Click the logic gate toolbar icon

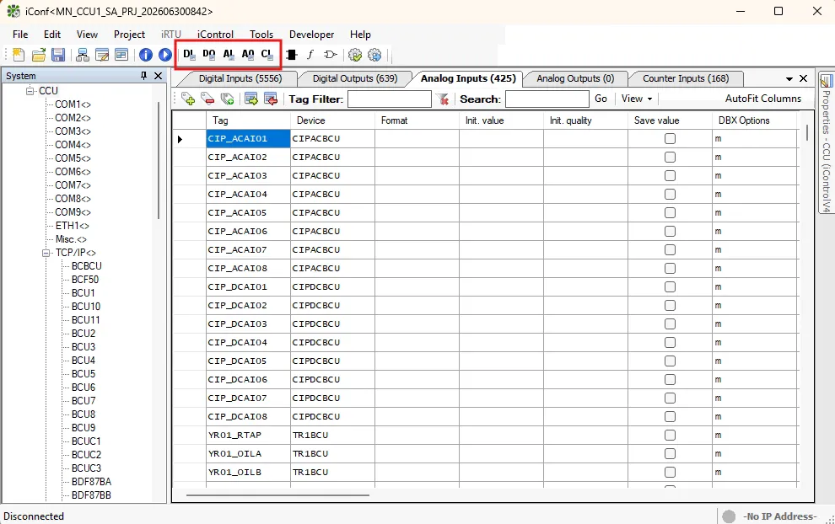pos(330,55)
